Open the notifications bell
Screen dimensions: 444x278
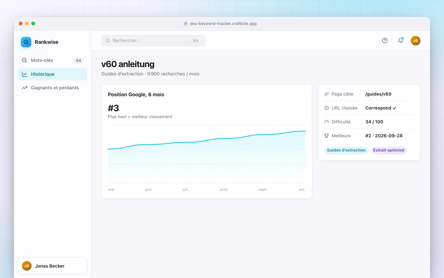pos(401,41)
